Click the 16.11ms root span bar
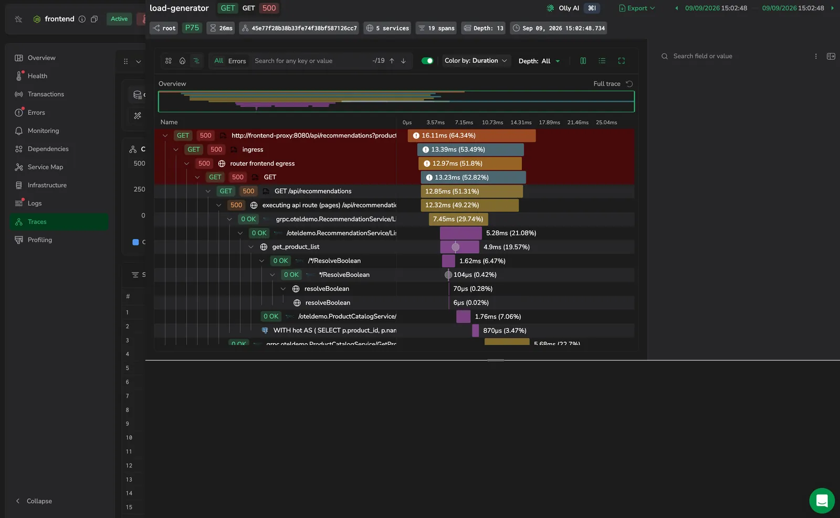840x518 pixels. tap(472, 135)
